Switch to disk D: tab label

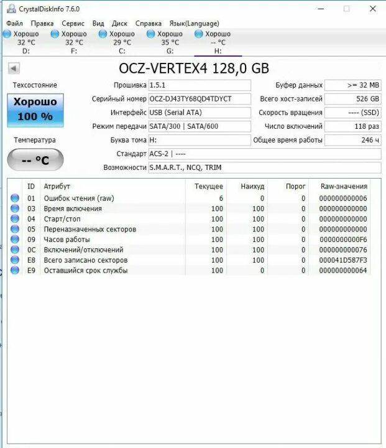tap(26, 51)
